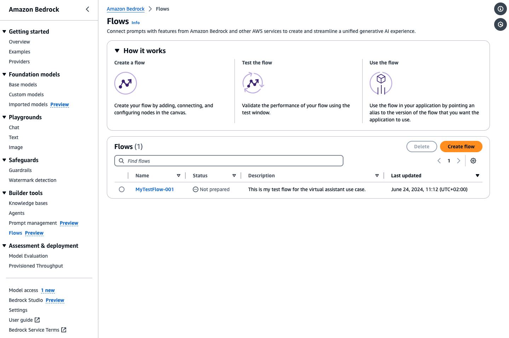Collapse the Amazon Bedrock navigation panel

[x=87, y=9]
